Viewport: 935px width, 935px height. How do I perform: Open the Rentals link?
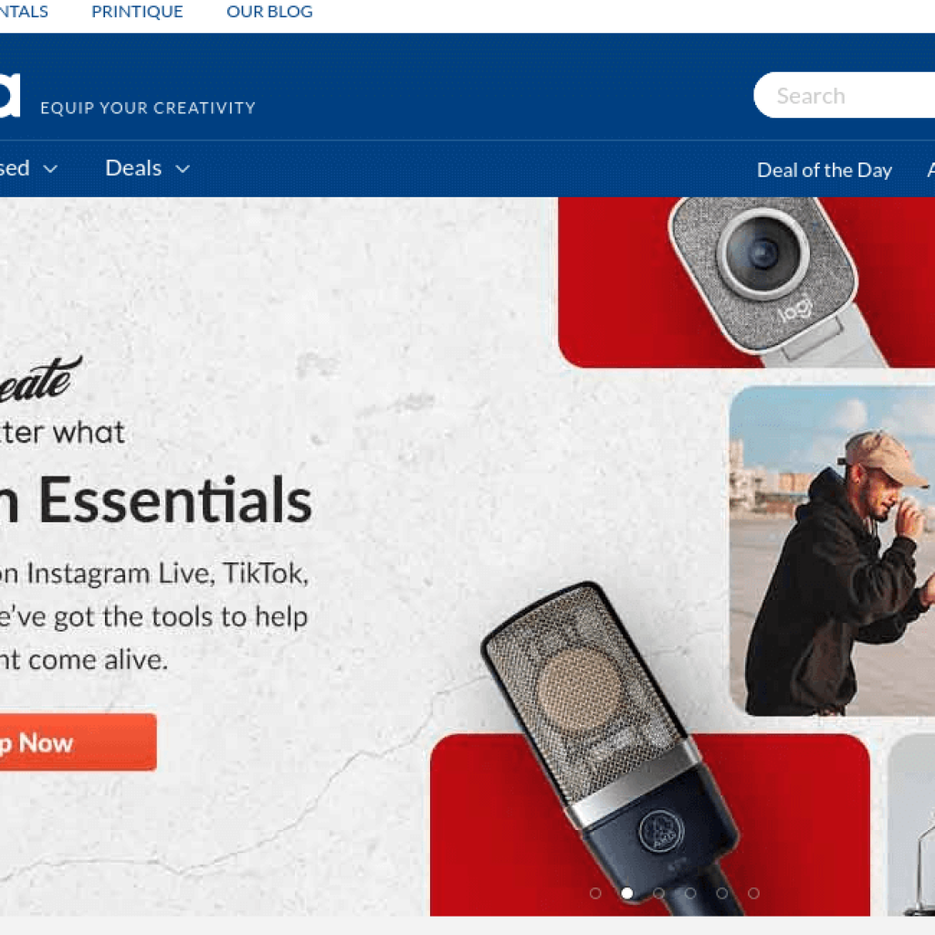(24, 11)
